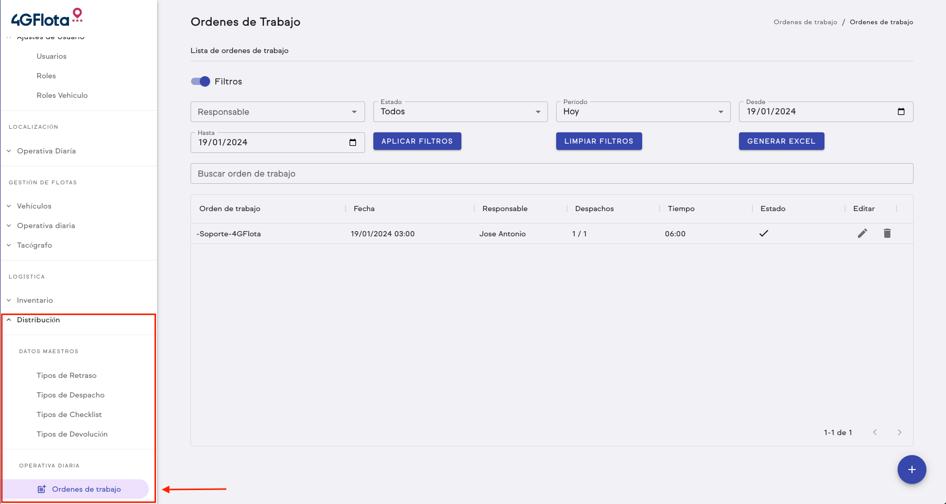Collapse the Distribución sidebar section
946x504 pixels.
point(38,320)
